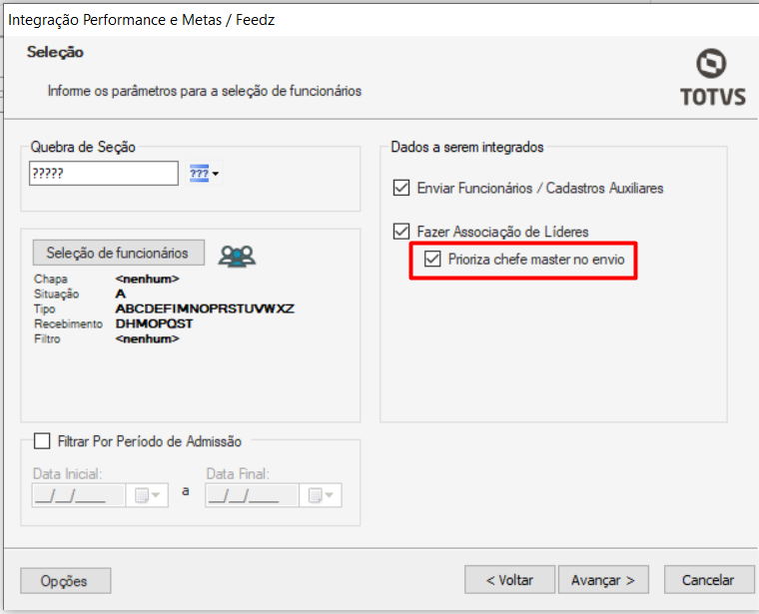Open the Quebra de Seção mask dropdown icon

pos(204,173)
